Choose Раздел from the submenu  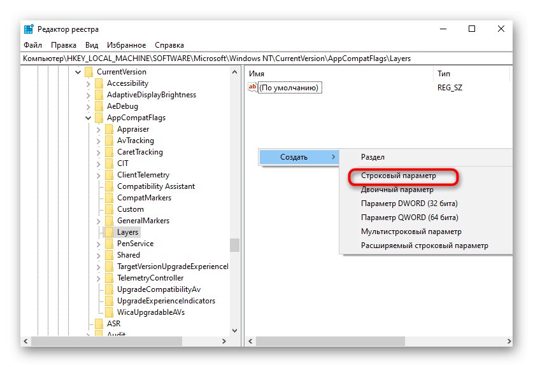[x=373, y=157]
